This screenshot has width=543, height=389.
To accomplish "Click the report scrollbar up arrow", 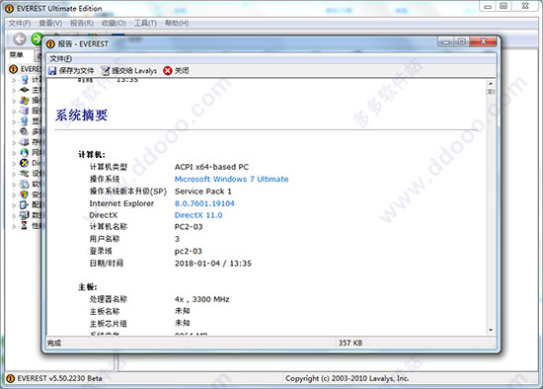I will (x=491, y=84).
